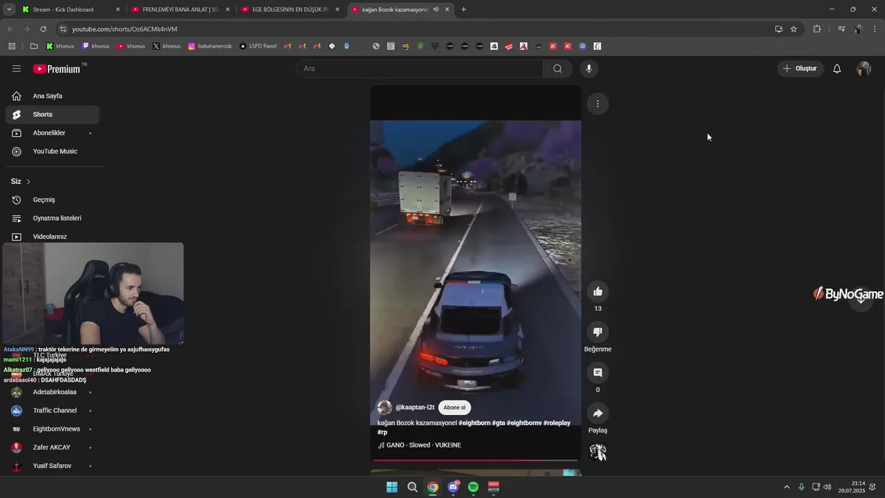
Task: Subscribe with the Abone ol button
Action: [454, 407]
